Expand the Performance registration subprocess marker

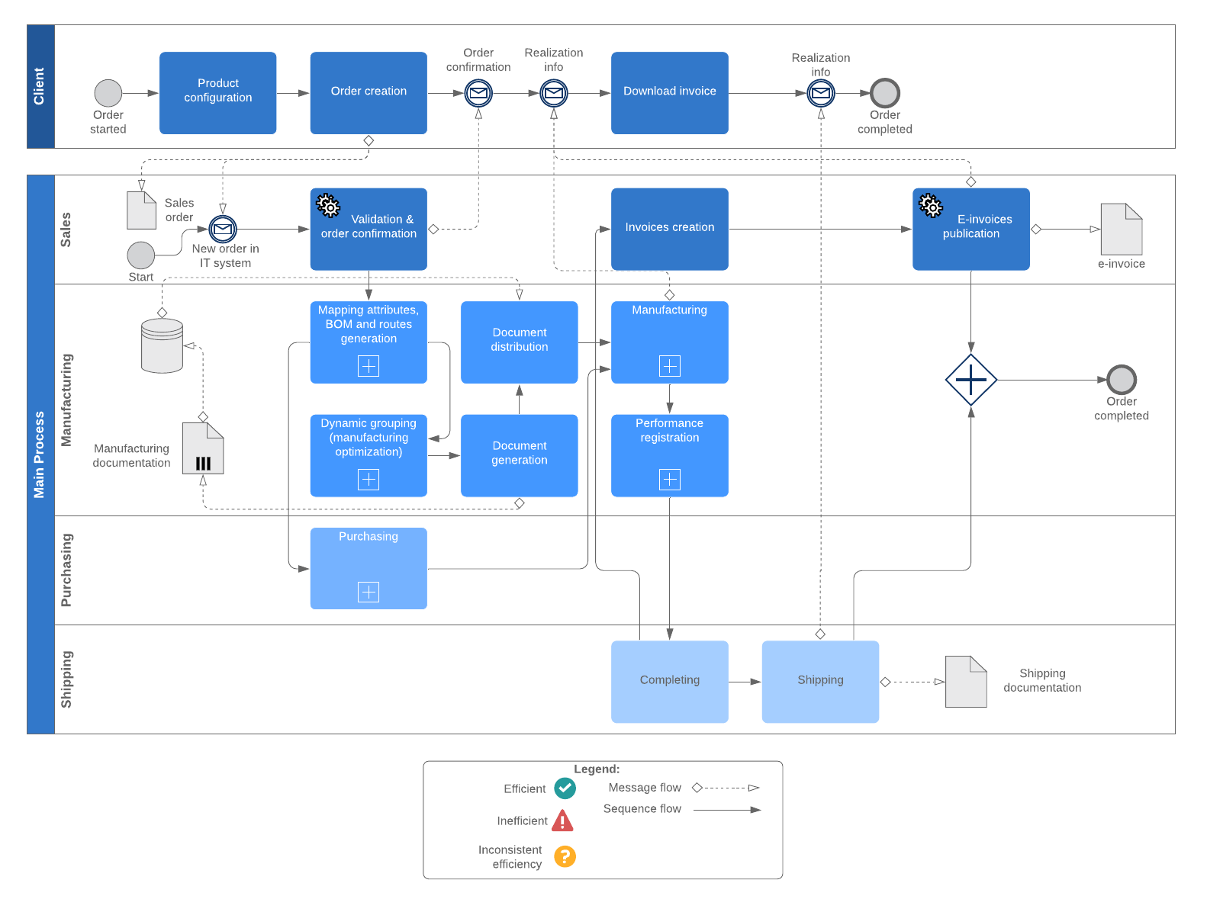pos(669,479)
